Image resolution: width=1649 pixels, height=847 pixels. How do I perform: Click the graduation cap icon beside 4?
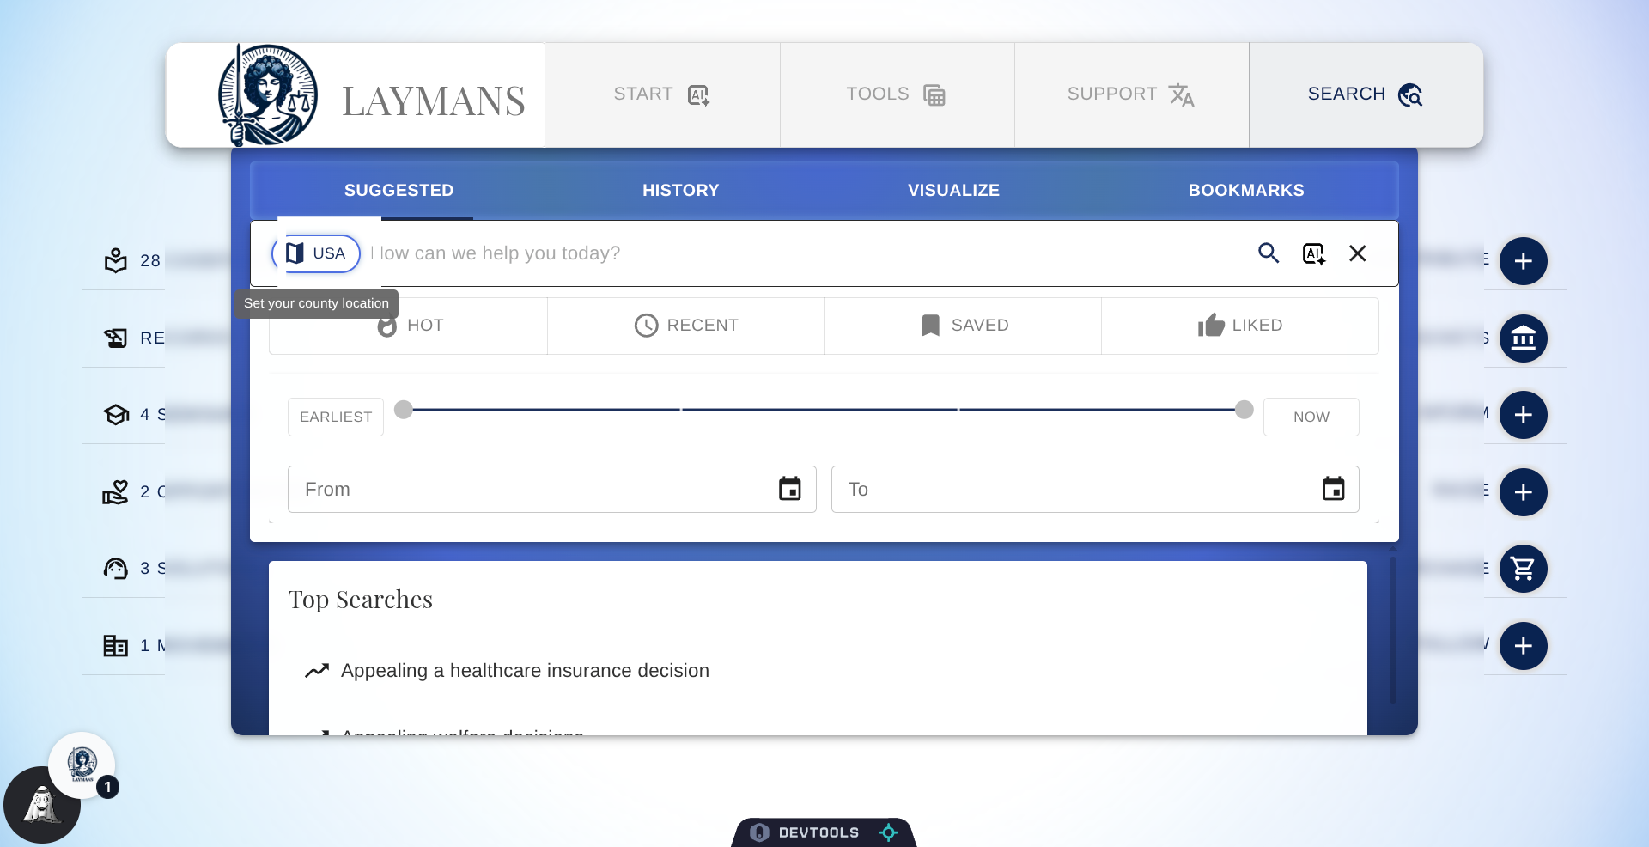click(x=116, y=415)
